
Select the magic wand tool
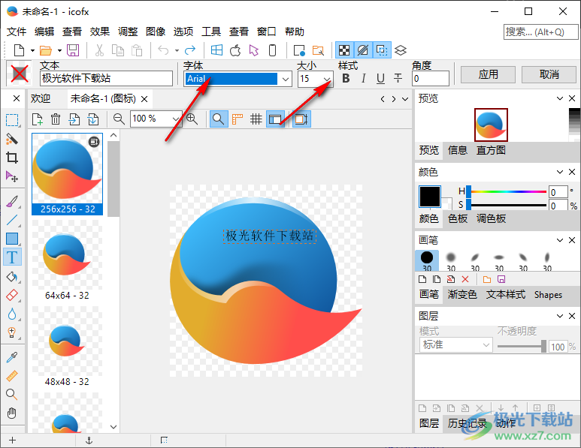click(12, 139)
